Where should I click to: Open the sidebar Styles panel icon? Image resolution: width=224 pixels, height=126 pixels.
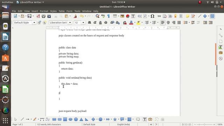pos(221,47)
